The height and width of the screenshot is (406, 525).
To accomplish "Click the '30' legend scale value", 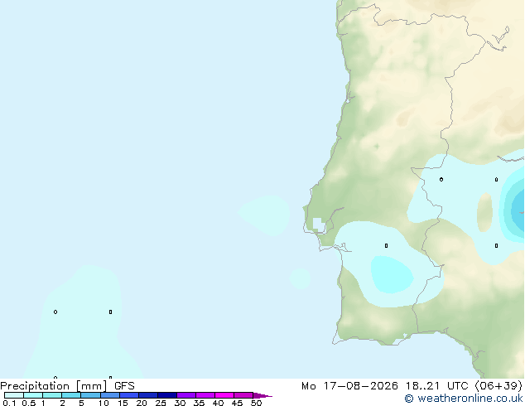I will click(180, 403).
